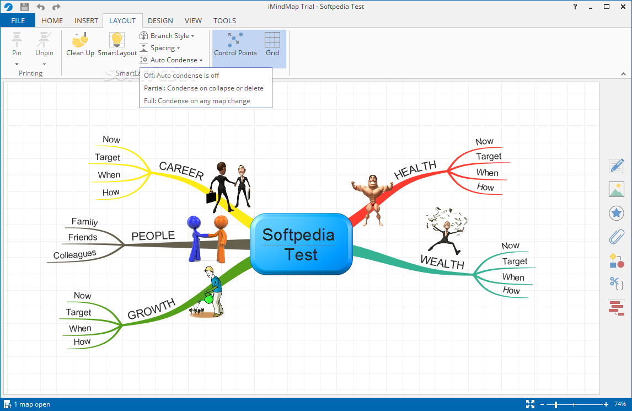Select the HEALTH branch label
This screenshot has width=632, height=411.
click(x=415, y=169)
